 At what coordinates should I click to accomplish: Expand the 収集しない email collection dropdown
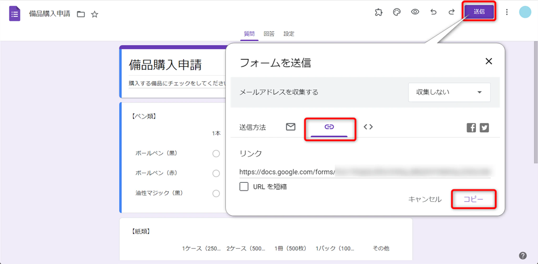(449, 92)
